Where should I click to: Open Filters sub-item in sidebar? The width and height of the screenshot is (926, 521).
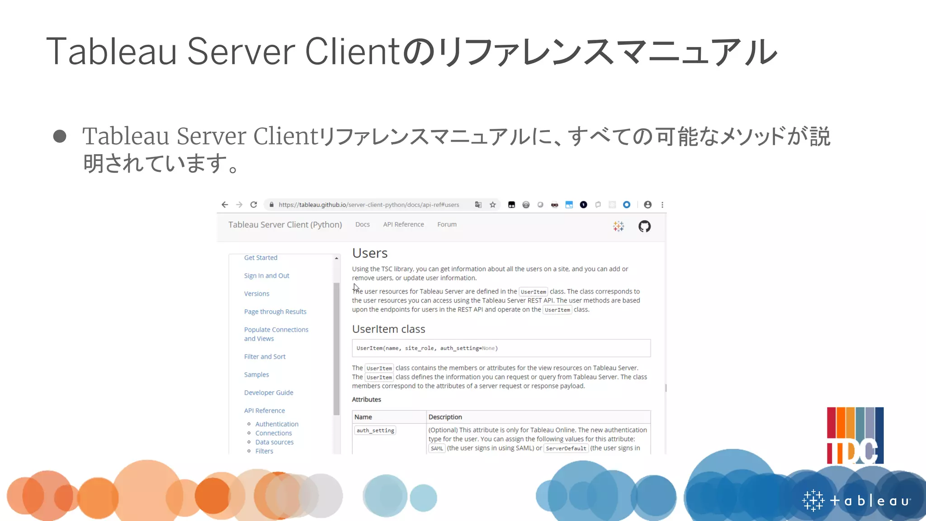tap(264, 451)
